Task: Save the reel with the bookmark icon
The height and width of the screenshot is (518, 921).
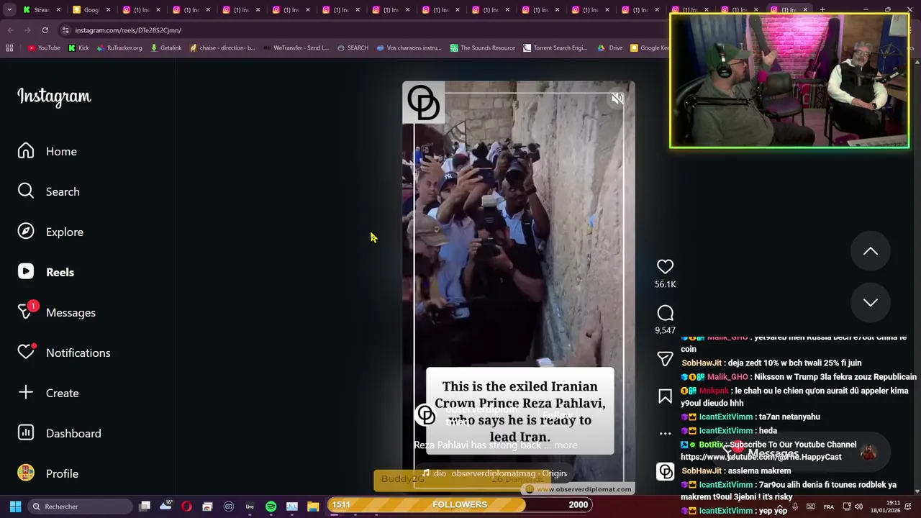Action: pyautogui.click(x=665, y=396)
